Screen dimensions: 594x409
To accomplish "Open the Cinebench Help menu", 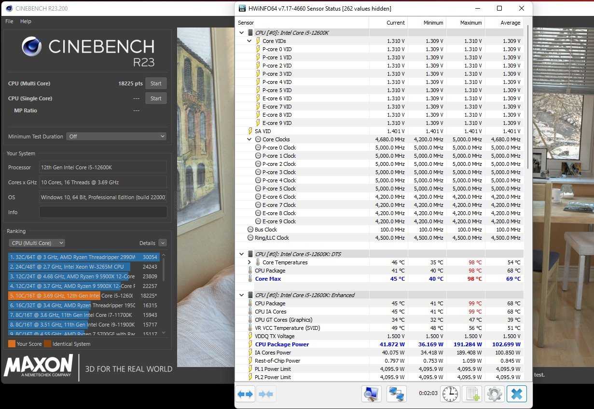I will coord(26,21).
